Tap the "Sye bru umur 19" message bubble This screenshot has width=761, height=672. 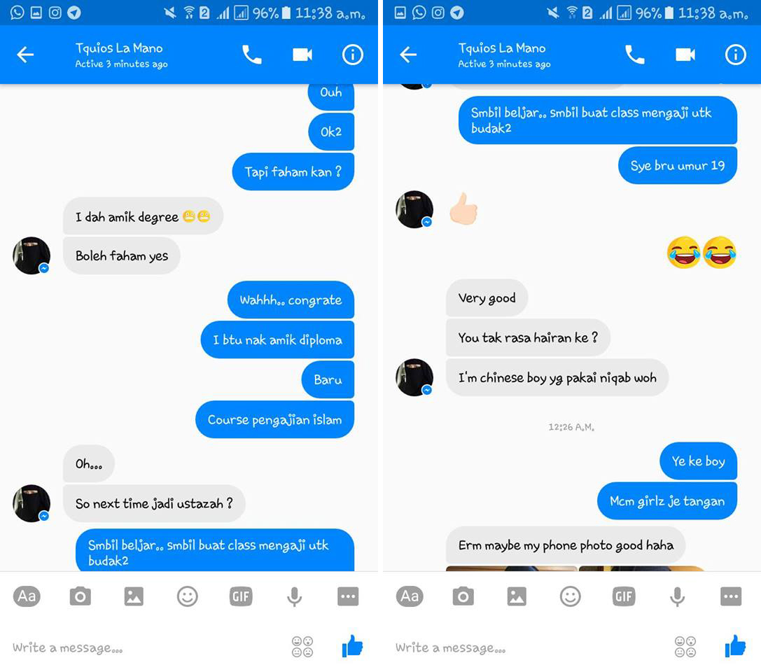(678, 165)
